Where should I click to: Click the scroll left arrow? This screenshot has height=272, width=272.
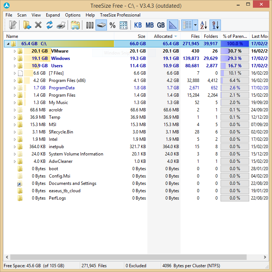pos(7,257)
